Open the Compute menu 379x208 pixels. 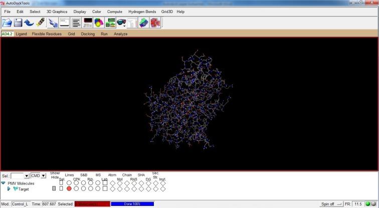coord(114,12)
